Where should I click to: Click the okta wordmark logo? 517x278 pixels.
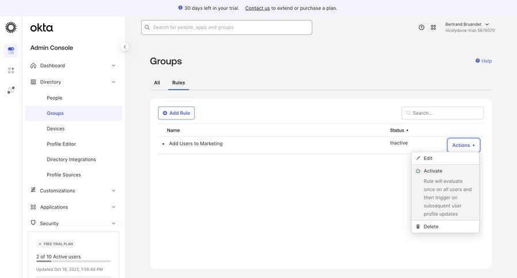[41, 28]
